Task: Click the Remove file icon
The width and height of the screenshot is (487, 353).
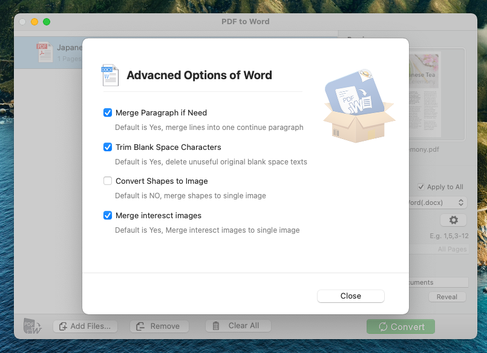Action: 140,326
